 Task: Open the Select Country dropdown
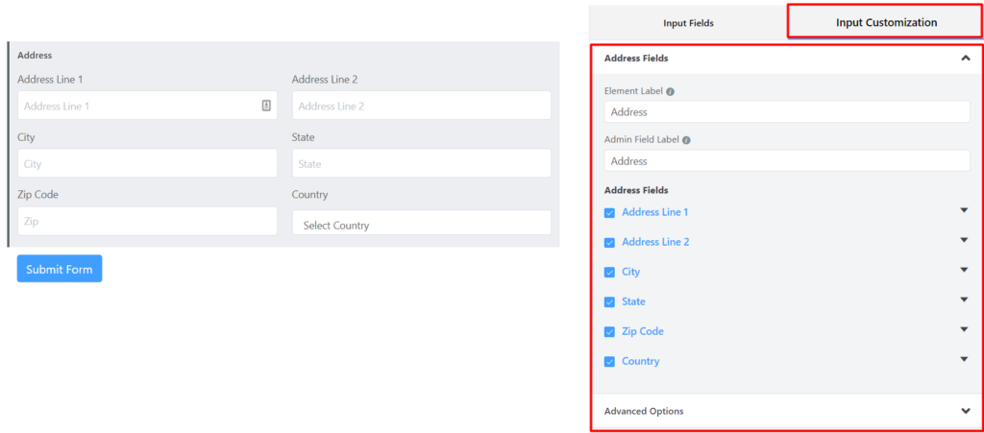click(422, 223)
